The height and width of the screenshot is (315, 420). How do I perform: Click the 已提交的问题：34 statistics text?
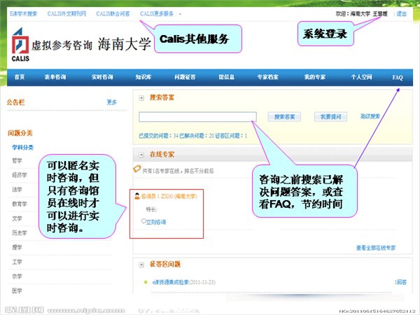[159, 136]
